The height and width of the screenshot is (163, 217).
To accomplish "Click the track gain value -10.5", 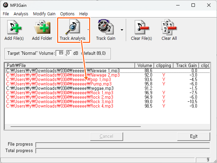I will 193,102.
